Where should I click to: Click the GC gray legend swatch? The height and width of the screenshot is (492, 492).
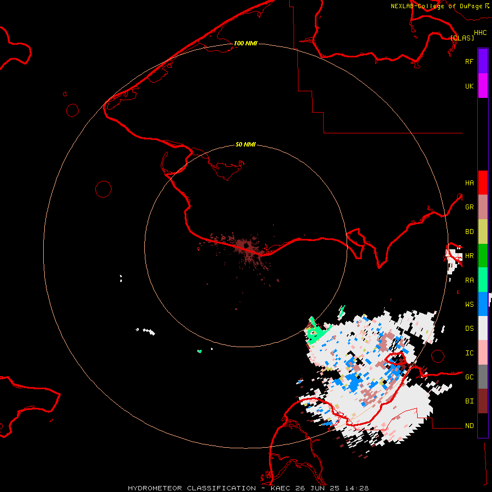pyautogui.click(x=483, y=377)
